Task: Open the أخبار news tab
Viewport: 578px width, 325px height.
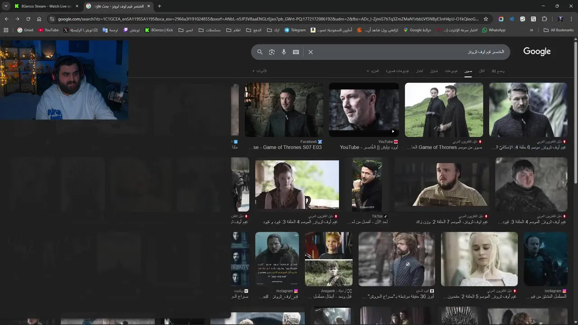Action: tap(420, 71)
